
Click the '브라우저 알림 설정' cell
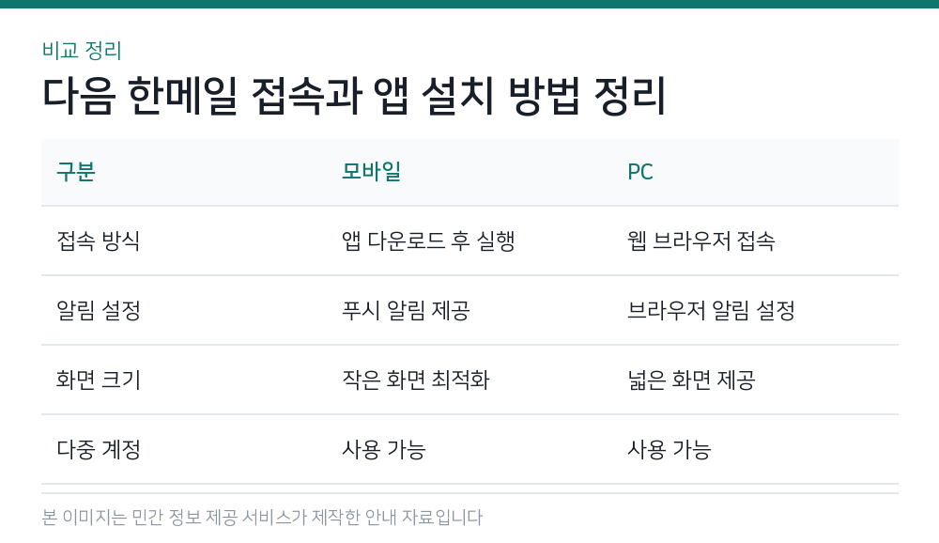pos(711,310)
